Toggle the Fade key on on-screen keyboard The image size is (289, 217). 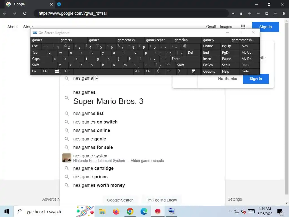coord(249,71)
